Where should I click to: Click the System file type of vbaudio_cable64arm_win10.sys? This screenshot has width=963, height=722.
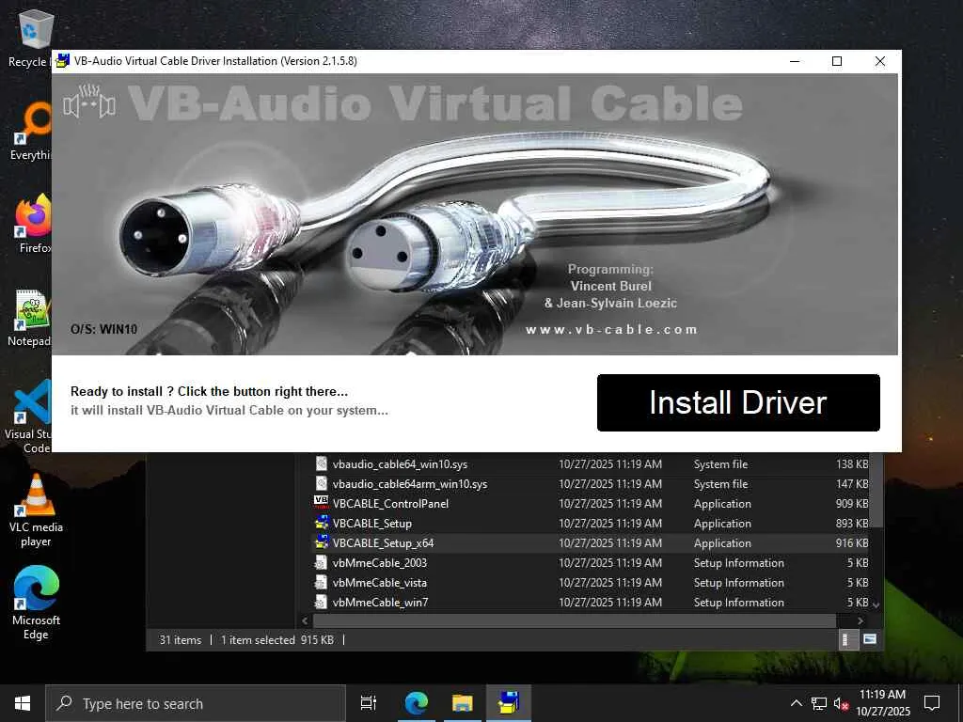point(721,484)
